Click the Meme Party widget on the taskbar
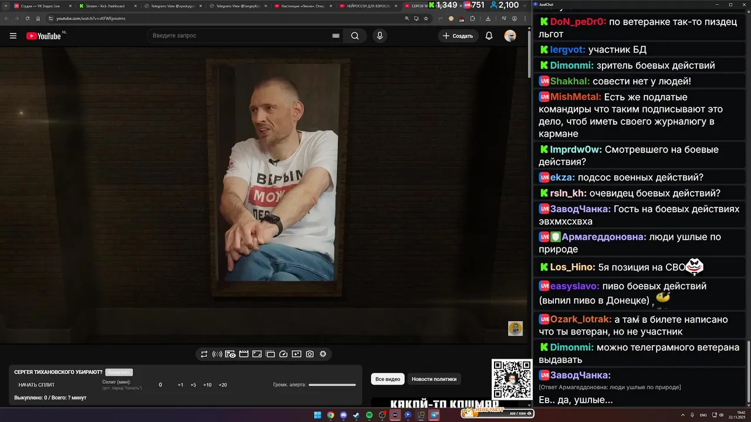Screen dimensions: 751x422 tap(498, 413)
